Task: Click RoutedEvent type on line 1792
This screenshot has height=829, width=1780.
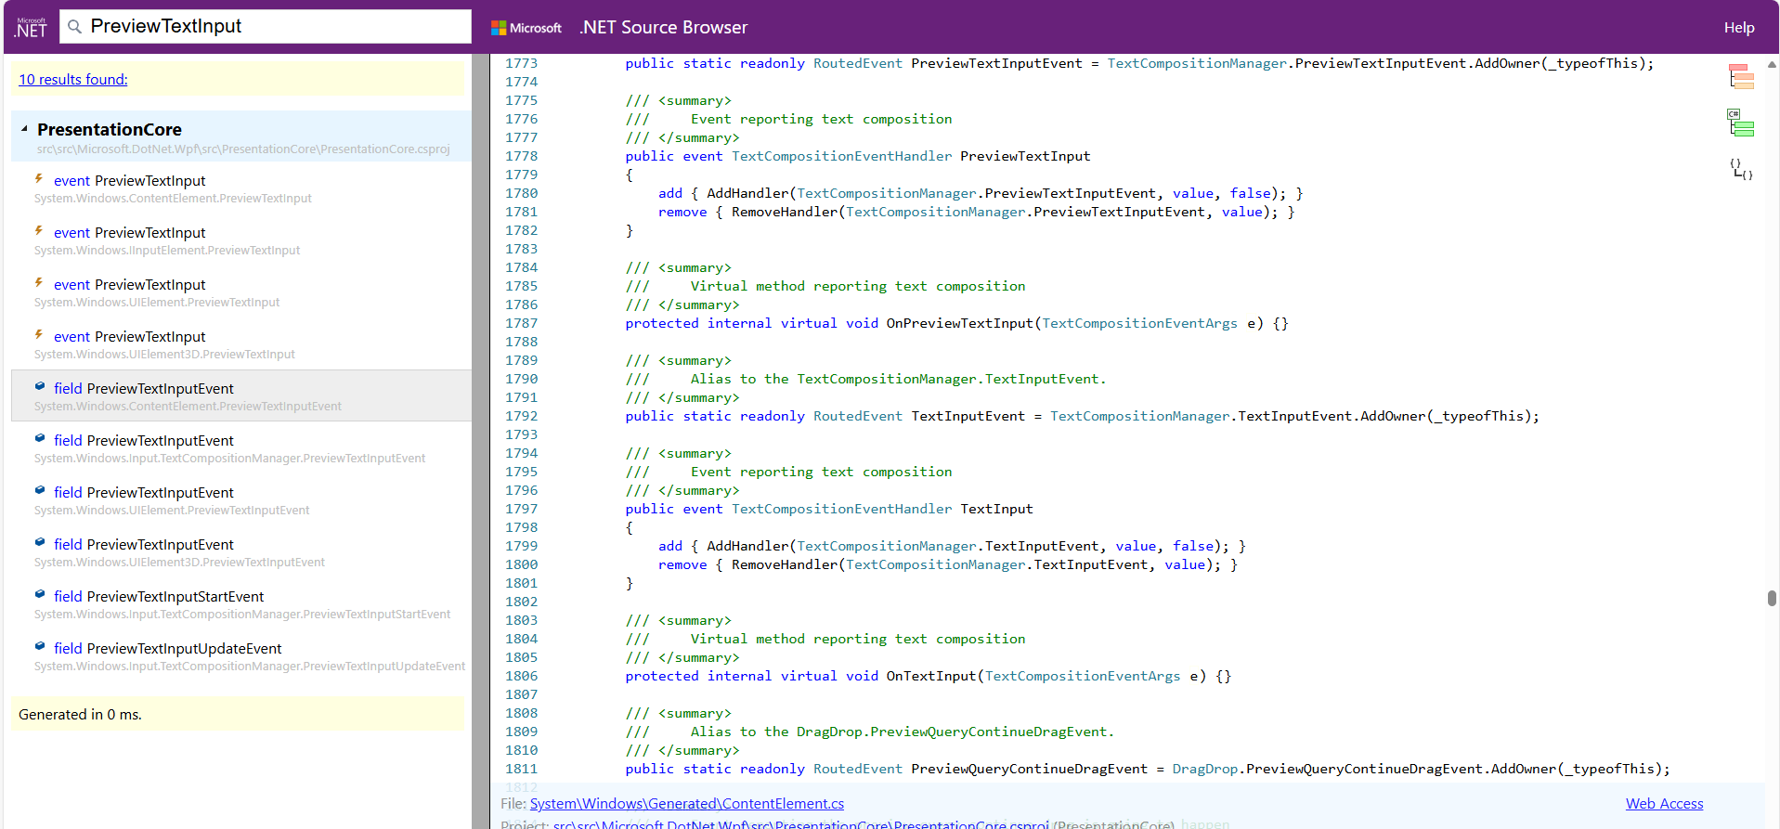Action: (858, 416)
